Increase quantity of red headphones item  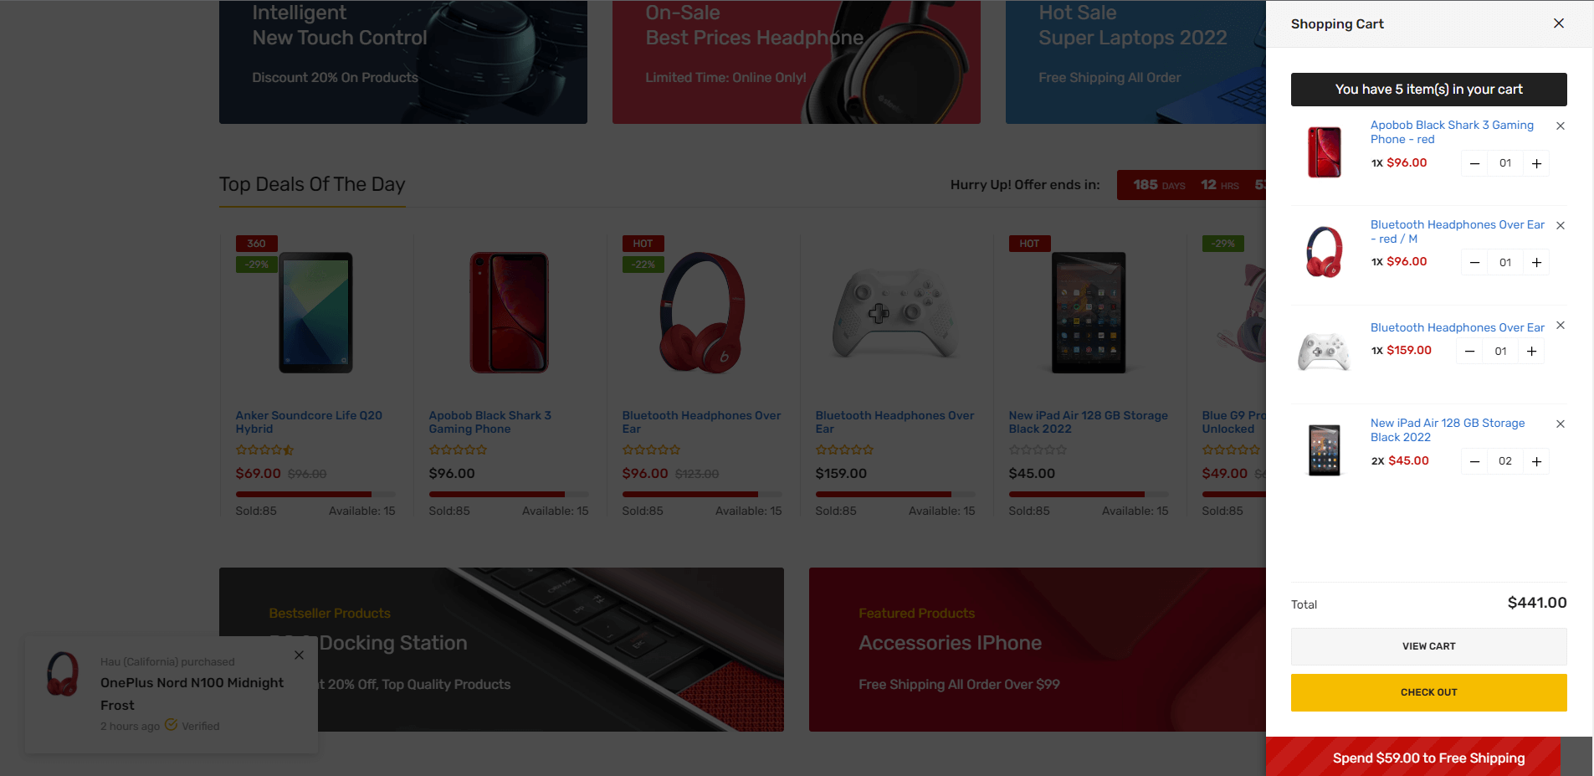pyautogui.click(x=1536, y=263)
